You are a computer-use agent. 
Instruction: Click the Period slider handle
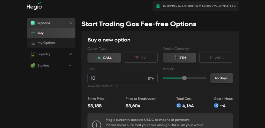tap(184, 78)
